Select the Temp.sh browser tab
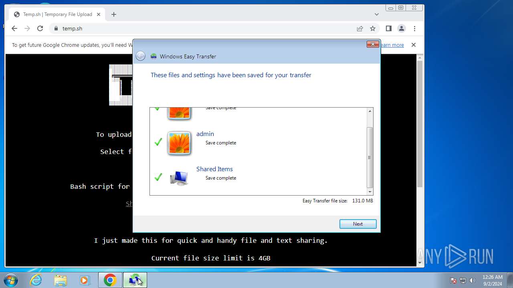Image resolution: width=513 pixels, height=288 pixels. click(57, 14)
